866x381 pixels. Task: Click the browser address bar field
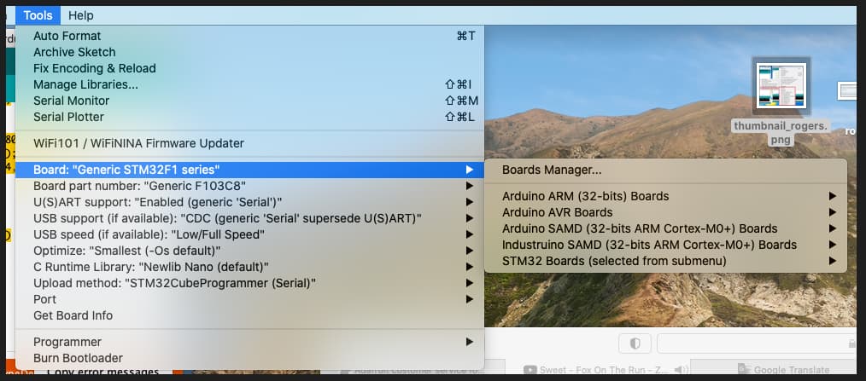pos(757,343)
